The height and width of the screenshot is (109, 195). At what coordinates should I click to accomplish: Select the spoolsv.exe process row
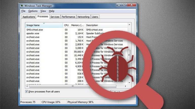click(76, 33)
